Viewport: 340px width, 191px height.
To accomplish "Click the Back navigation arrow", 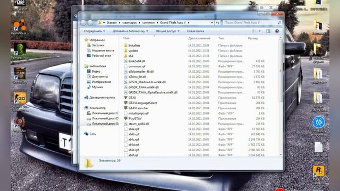I will [x=83, y=22].
